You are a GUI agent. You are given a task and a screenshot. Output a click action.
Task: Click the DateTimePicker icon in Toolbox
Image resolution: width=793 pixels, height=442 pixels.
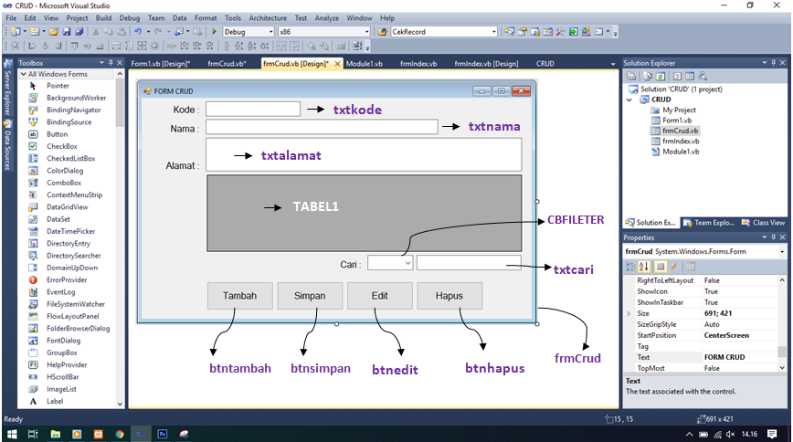(x=33, y=232)
